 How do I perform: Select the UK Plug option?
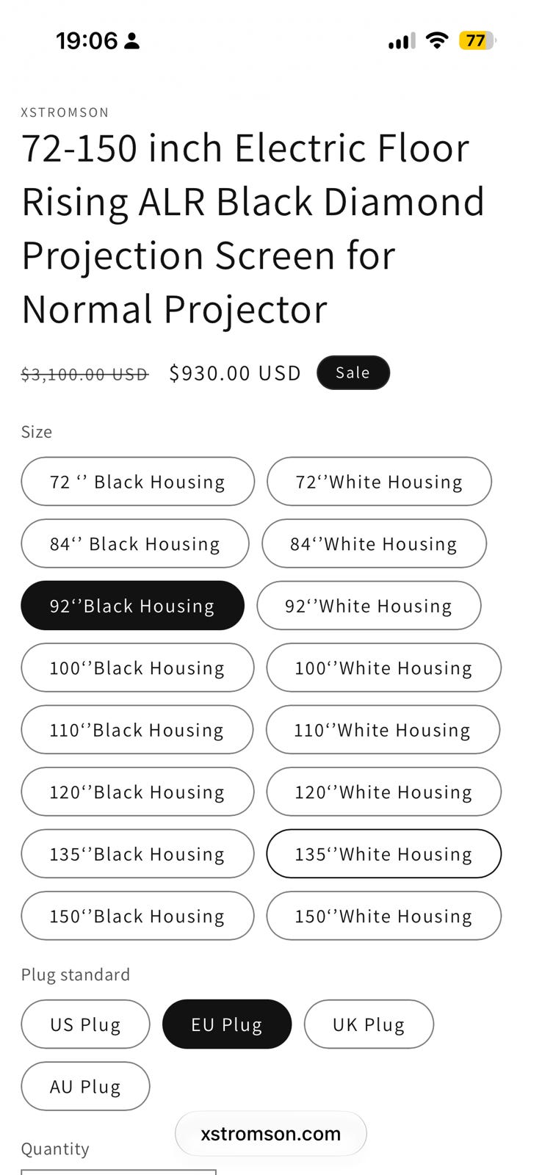point(369,1024)
